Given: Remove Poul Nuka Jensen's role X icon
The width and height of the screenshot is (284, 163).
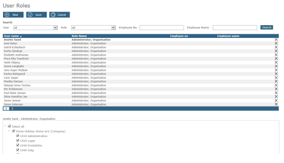Looking at the screenshot, I should [276, 93].
